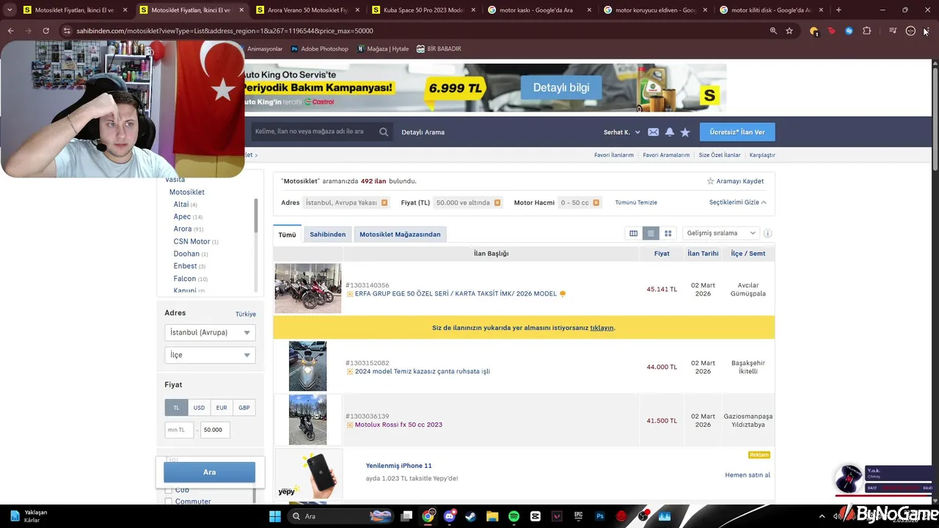The height and width of the screenshot is (528, 939).
Task: Tick the Commuter checkbox
Action: tap(168, 502)
